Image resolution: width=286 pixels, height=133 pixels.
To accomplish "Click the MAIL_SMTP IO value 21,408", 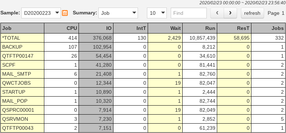I will (104, 74).
